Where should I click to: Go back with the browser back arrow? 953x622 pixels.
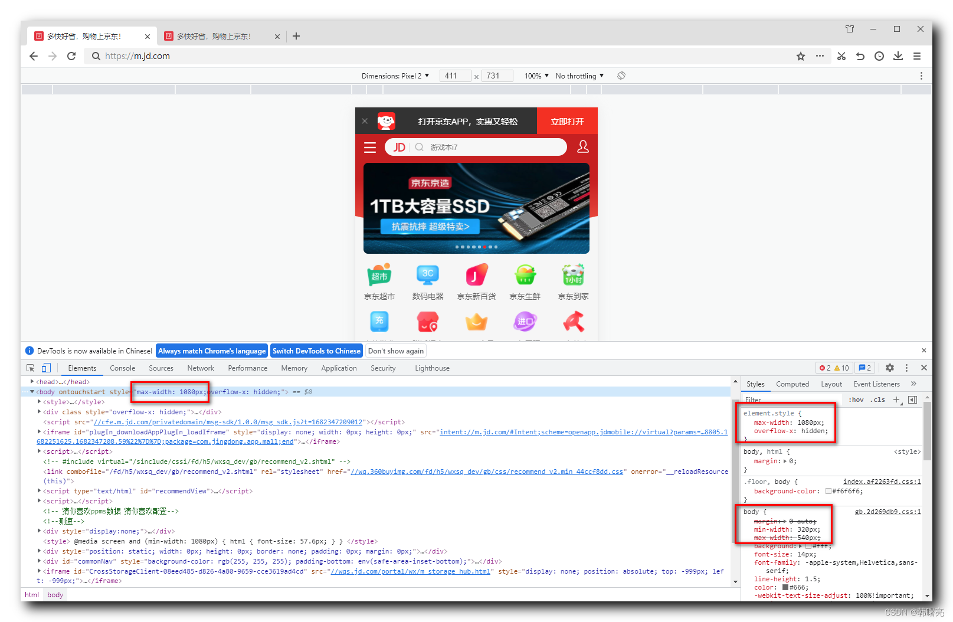(34, 56)
